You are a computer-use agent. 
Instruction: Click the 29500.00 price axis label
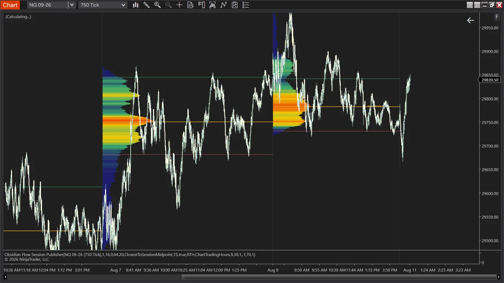[x=490, y=241]
